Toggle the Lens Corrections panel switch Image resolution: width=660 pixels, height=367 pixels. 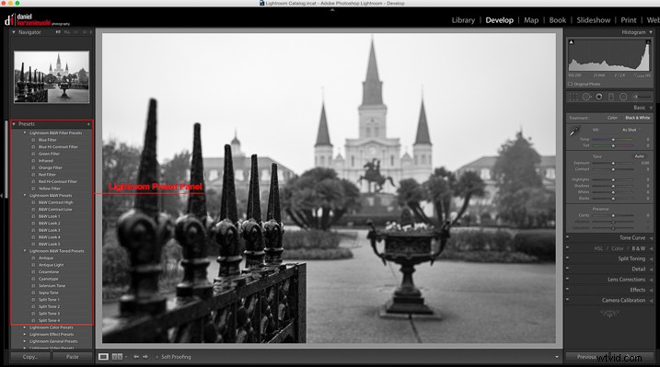(568, 279)
